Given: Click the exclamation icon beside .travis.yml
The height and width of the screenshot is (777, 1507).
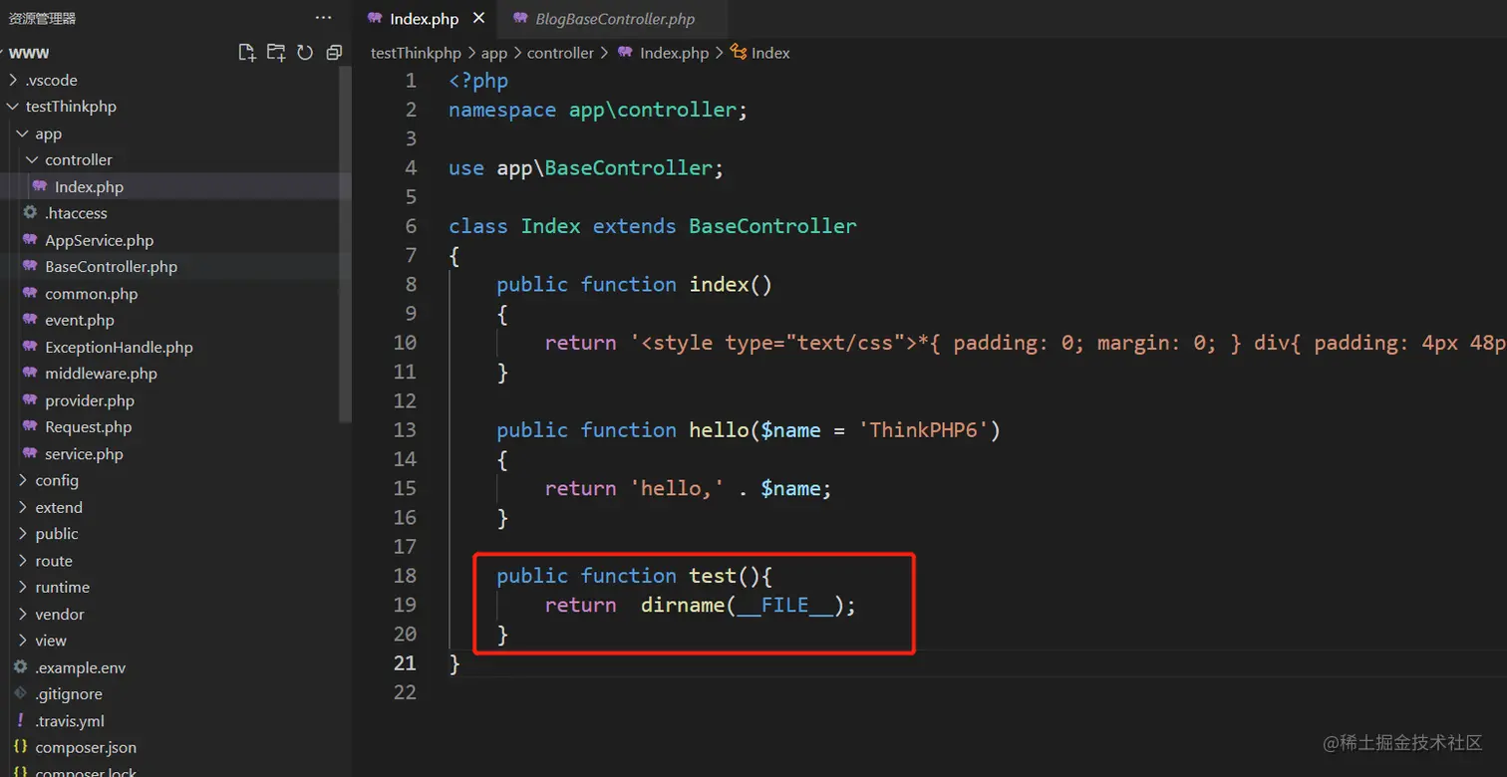Looking at the screenshot, I should [x=20, y=720].
